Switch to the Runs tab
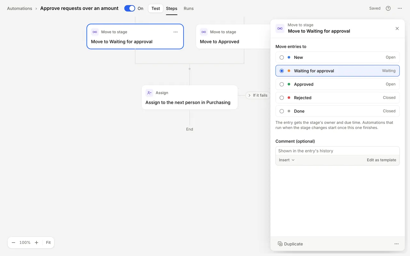Viewport: 410px width, 256px height. pyautogui.click(x=189, y=8)
